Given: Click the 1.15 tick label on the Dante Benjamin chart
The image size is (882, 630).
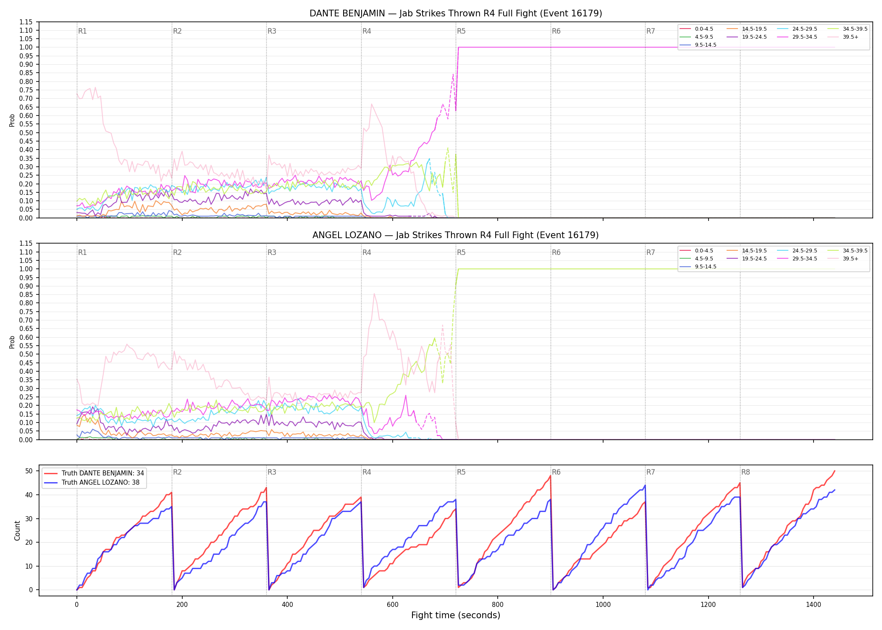Looking at the screenshot, I should click(x=26, y=22).
